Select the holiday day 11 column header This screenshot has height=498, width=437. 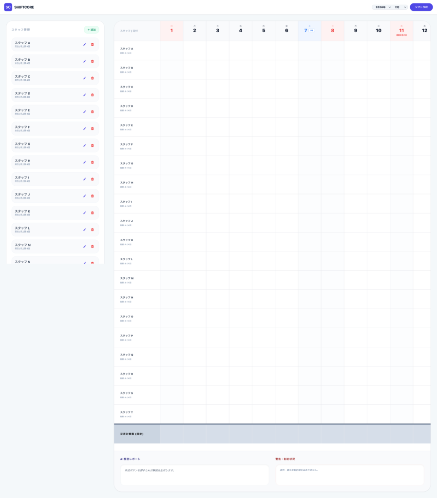pyautogui.click(x=401, y=31)
